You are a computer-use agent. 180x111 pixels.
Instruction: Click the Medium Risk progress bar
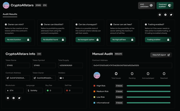pos(149,91)
